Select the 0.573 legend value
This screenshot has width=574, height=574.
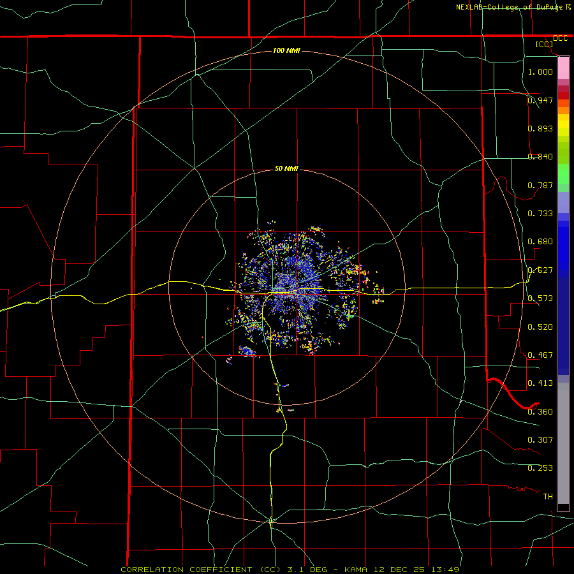click(x=540, y=298)
